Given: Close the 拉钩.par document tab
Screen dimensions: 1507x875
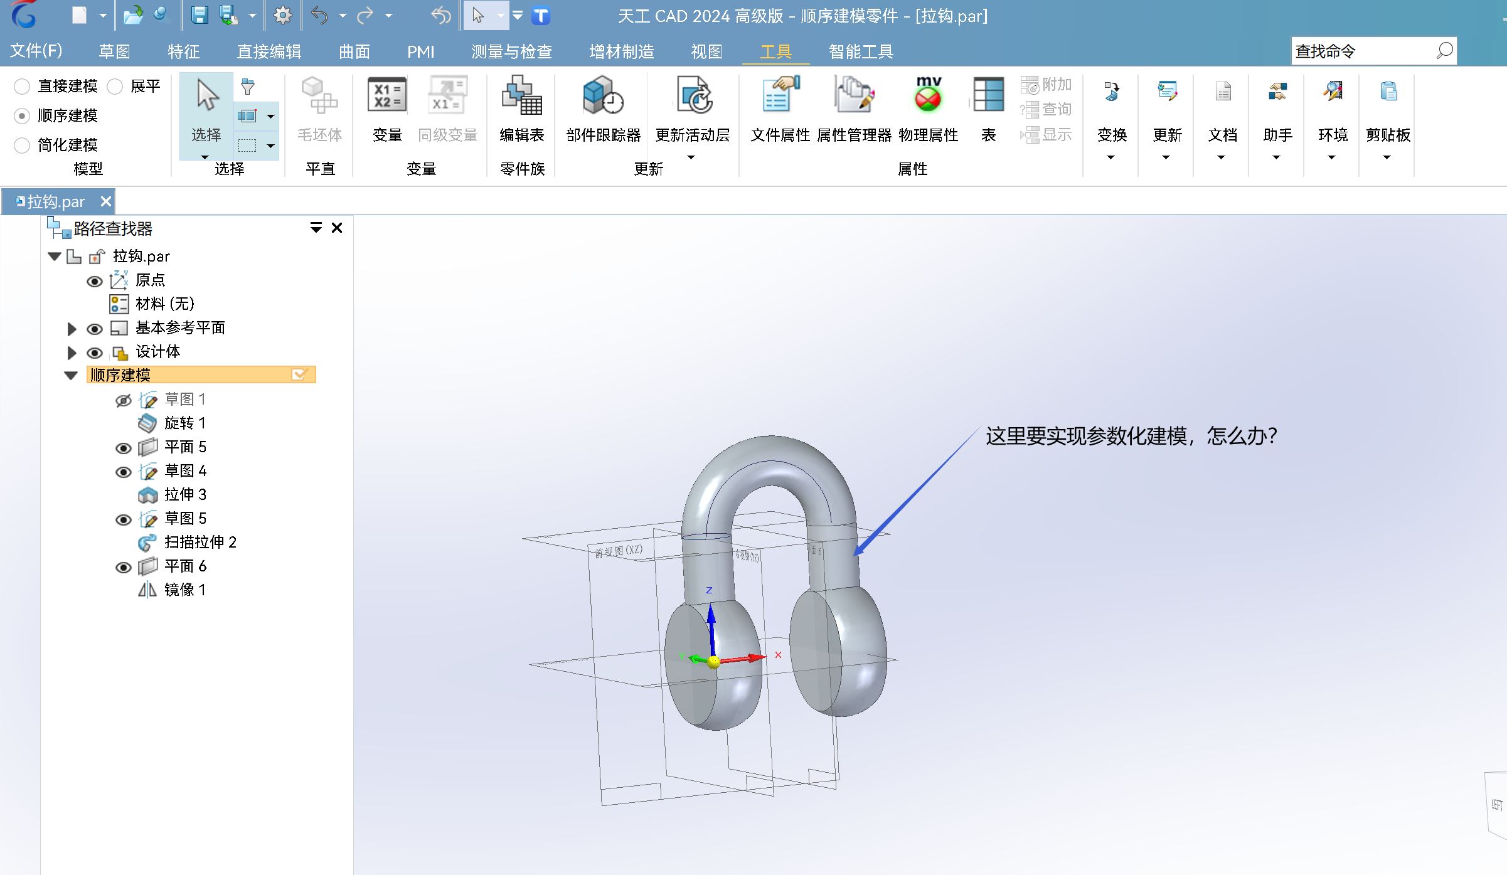Looking at the screenshot, I should point(106,201).
